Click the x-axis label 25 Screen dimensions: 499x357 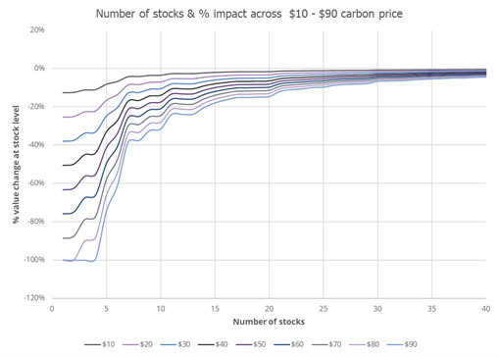(324, 309)
